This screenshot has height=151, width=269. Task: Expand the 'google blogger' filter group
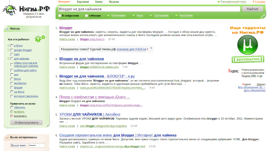coord(8,50)
